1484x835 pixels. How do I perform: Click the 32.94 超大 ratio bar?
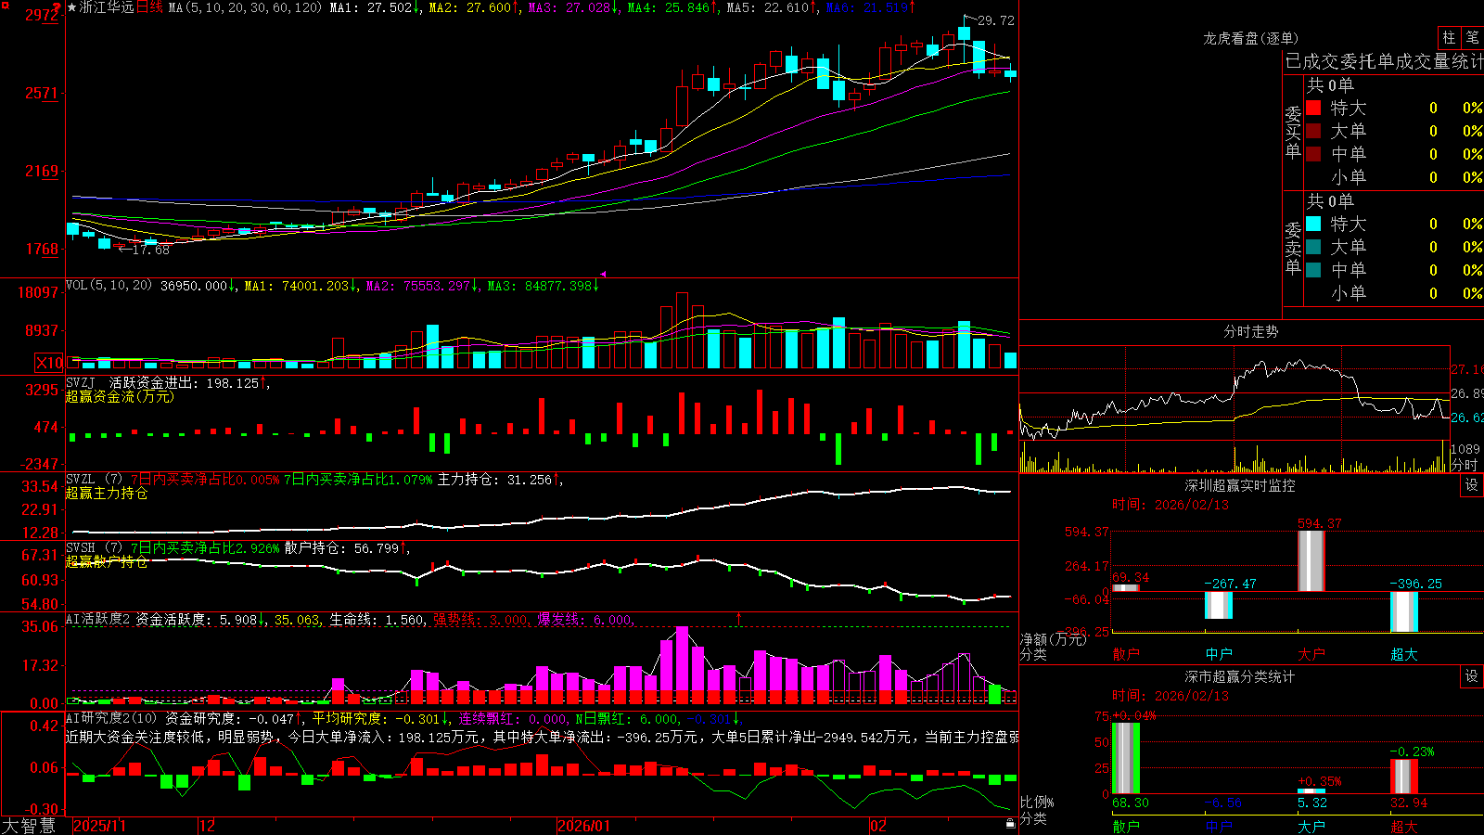(x=1404, y=777)
